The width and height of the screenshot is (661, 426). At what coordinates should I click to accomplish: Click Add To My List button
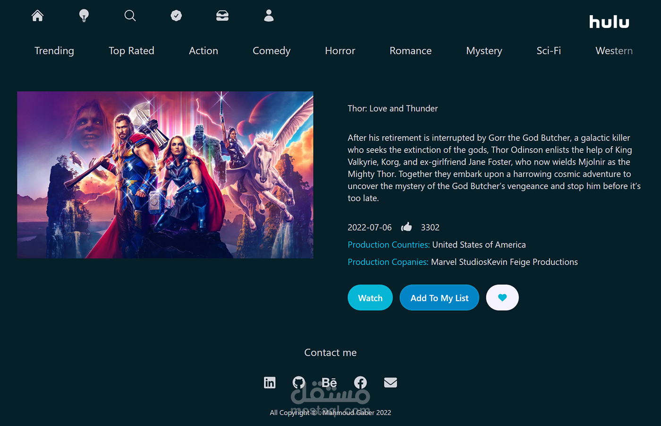pyautogui.click(x=440, y=297)
